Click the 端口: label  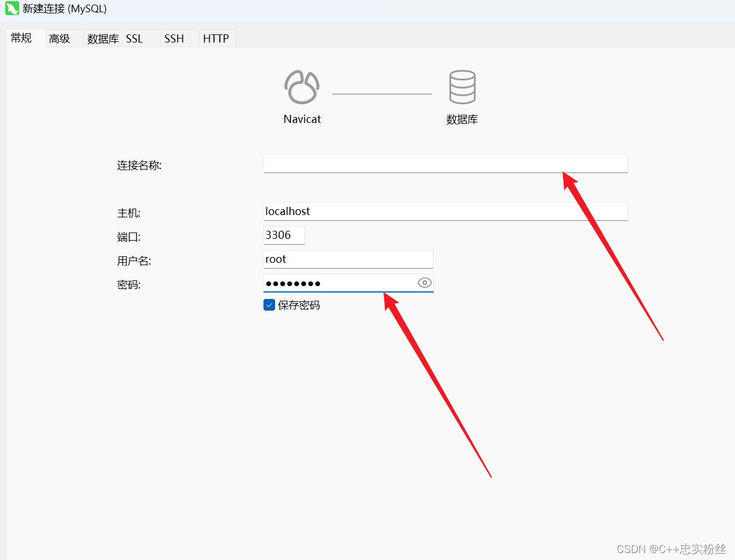[x=129, y=237]
